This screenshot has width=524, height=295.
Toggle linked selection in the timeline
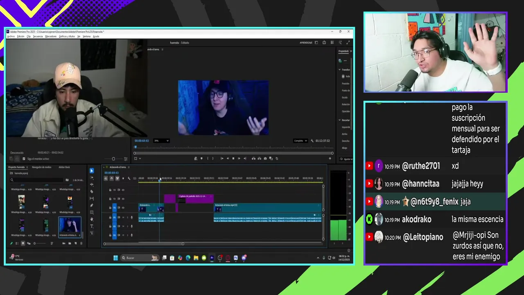pos(117,178)
